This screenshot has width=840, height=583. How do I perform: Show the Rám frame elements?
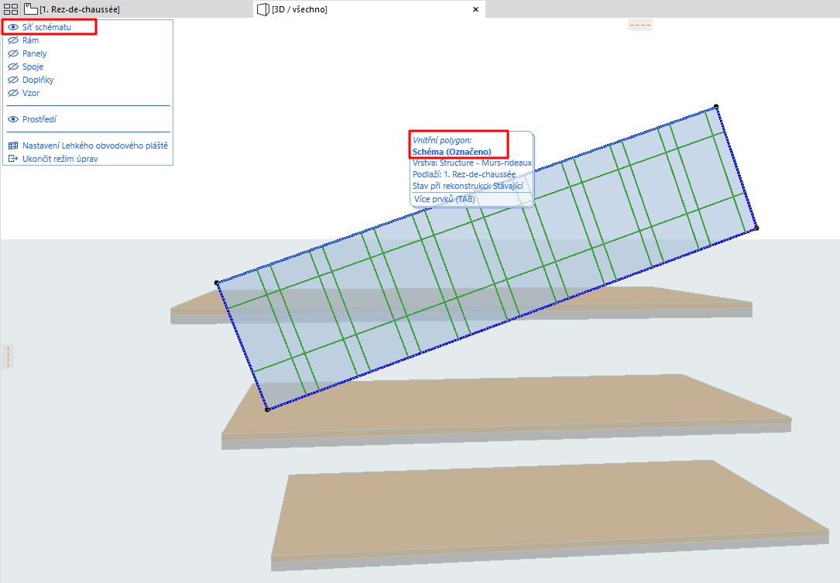tap(13, 40)
